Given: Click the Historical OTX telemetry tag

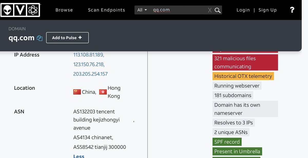Looking at the screenshot, I should tap(243, 76).
